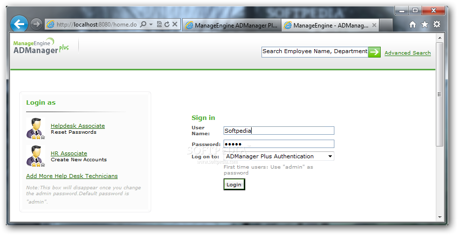The image size is (458, 235).
Task: Click the 'Log on to:' label
Action: (205, 156)
